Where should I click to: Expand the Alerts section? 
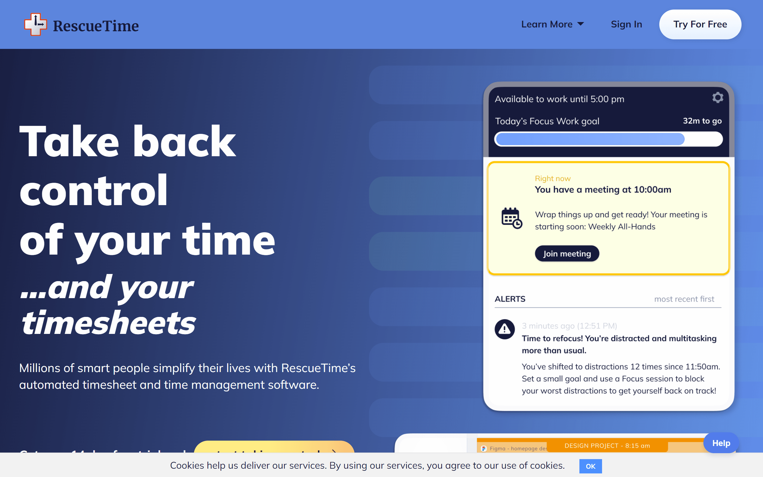(510, 299)
